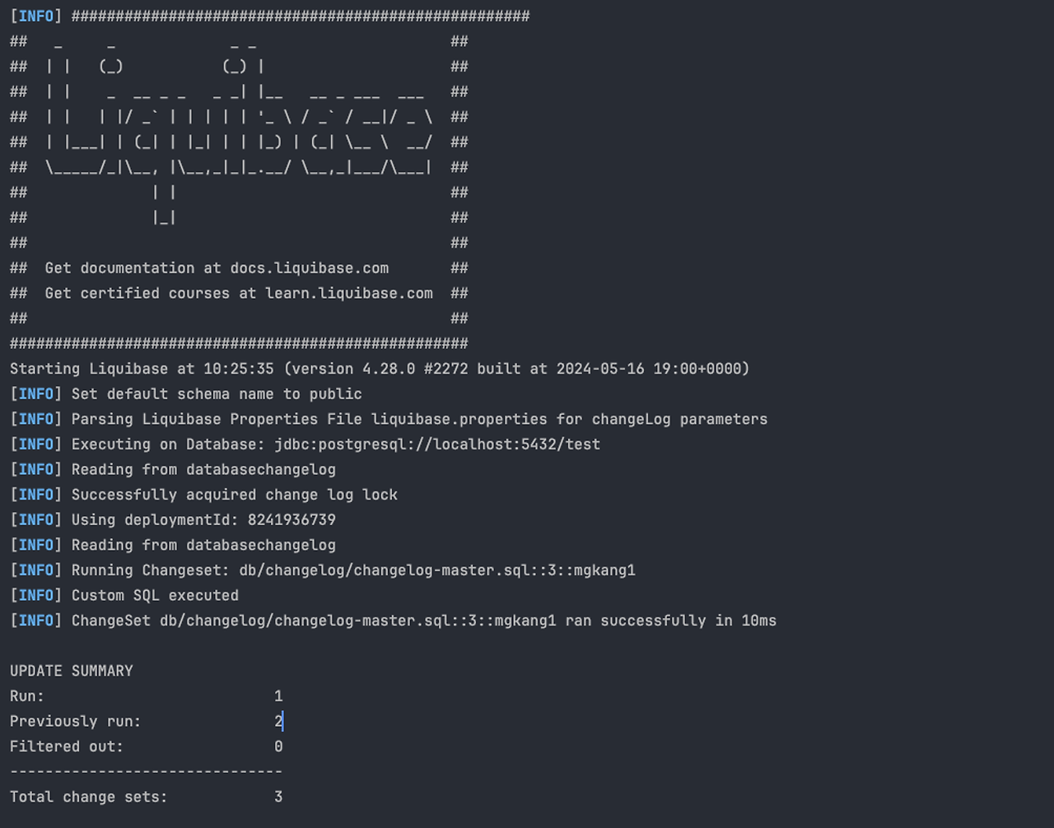Viewport: 1054px width, 828px height.
Task: Select the 'Set default schema name to public' line
Action: [186, 394]
